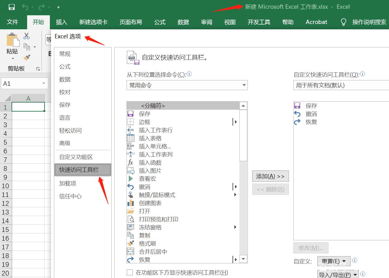Screen dimensions: 389x278
Task: Select 打印预览和打印 icon in list
Action: (131, 219)
